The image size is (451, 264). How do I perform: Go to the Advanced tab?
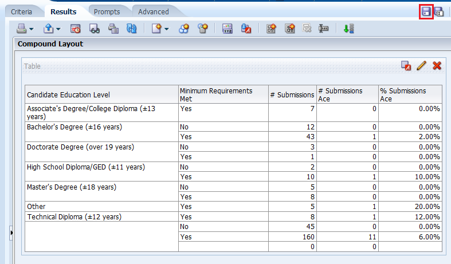(x=154, y=12)
